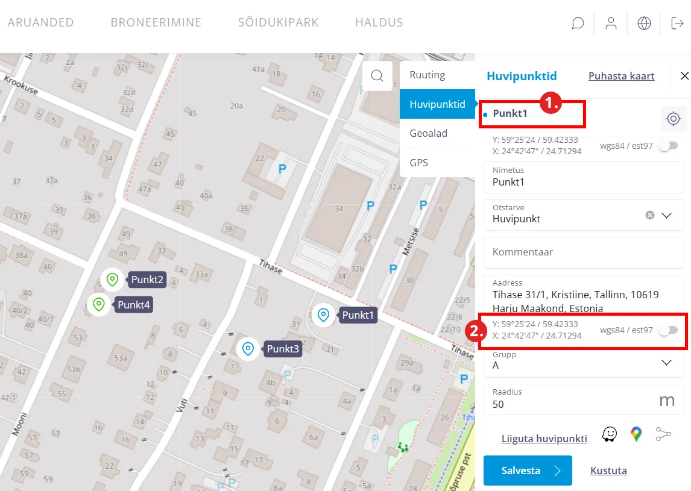Click the Kustuta link

(608, 471)
